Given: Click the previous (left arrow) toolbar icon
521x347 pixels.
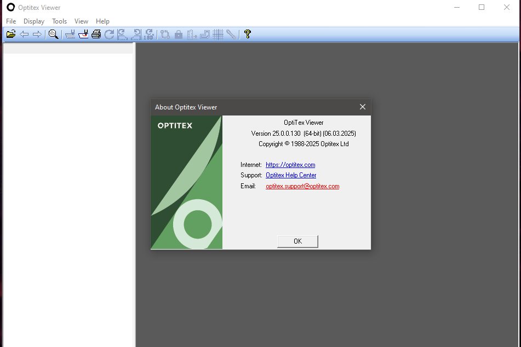Looking at the screenshot, I should pyautogui.click(x=24, y=34).
